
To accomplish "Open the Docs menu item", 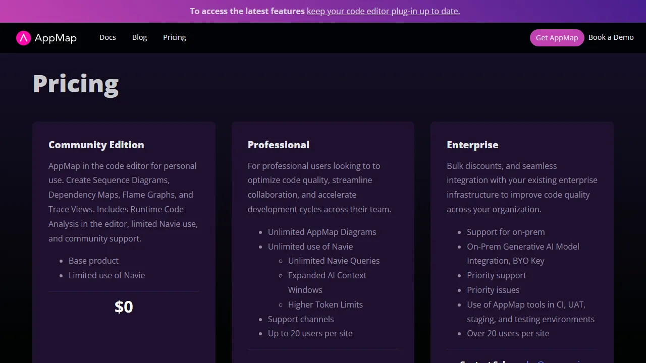I will [107, 37].
